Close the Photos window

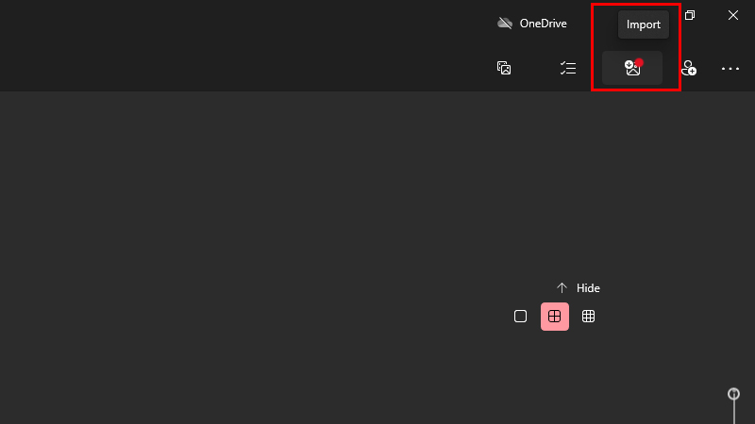733,15
